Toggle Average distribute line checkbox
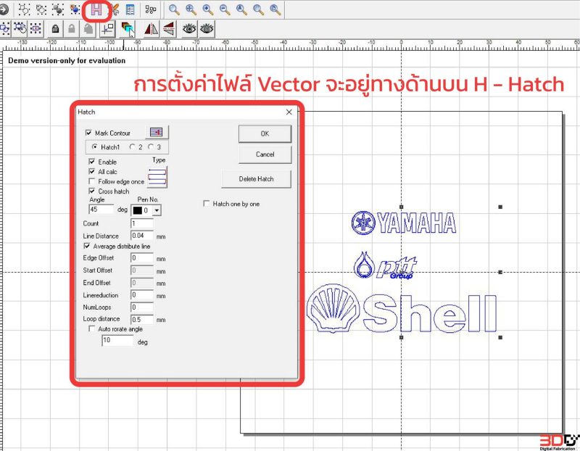The height and width of the screenshot is (451, 580). click(x=87, y=246)
